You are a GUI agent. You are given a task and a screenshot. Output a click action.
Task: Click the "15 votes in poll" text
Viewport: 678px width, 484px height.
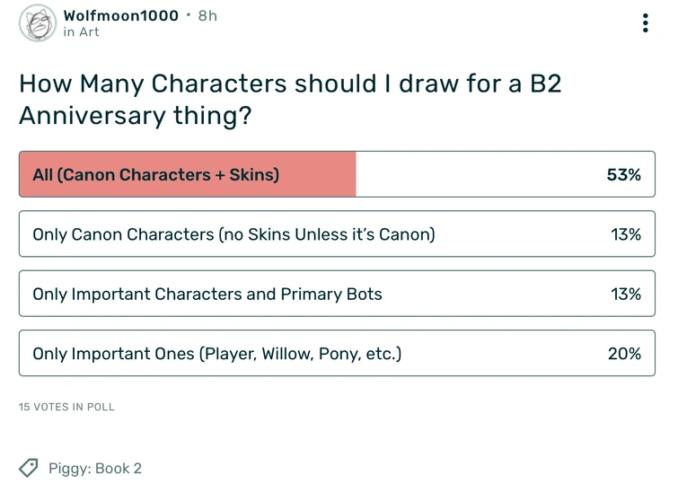pyautogui.click(x=66, y=407)
